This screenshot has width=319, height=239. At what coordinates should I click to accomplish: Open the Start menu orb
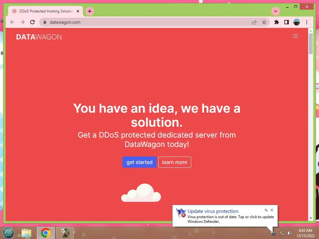point(8,233)
